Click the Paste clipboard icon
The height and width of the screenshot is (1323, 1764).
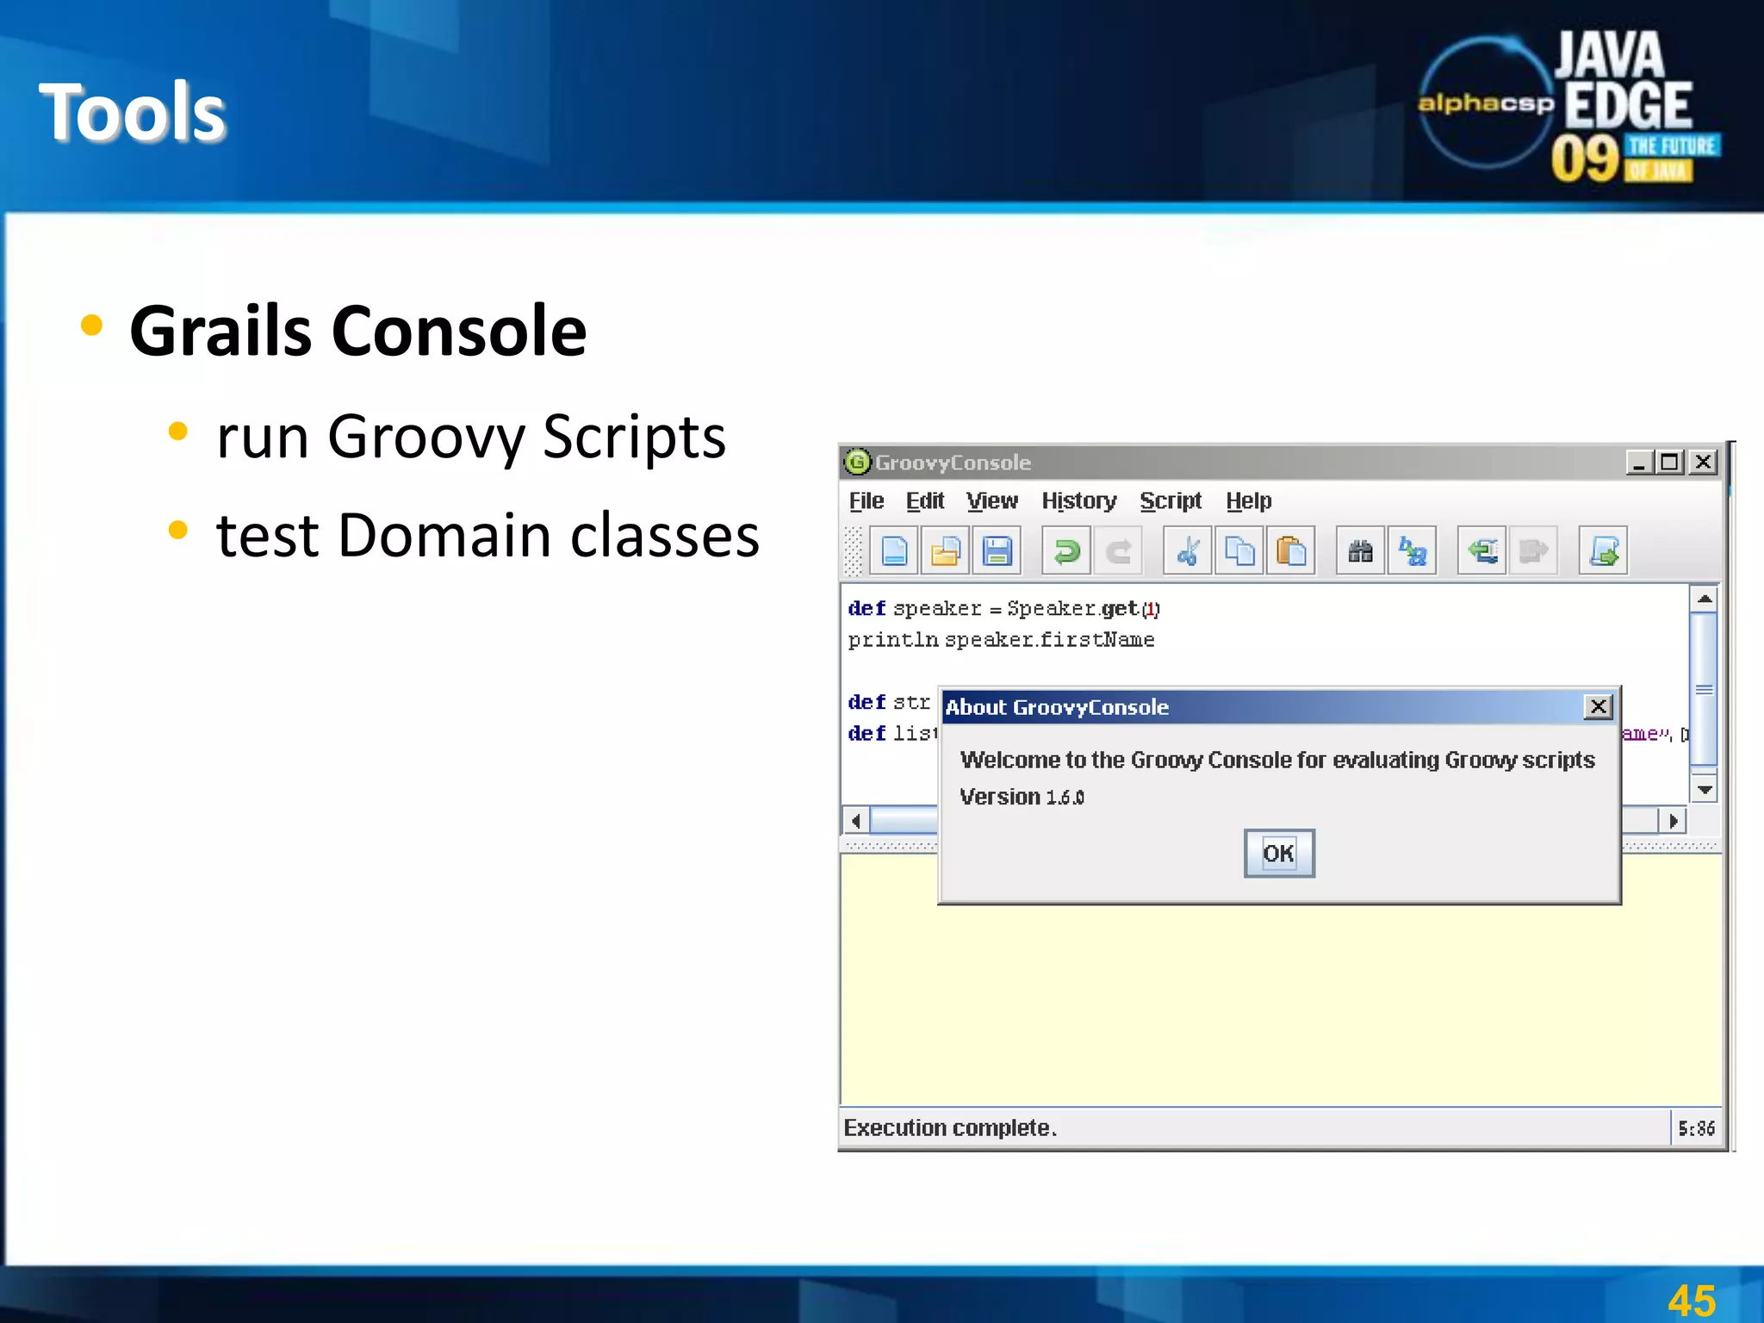pos(1291,550)
